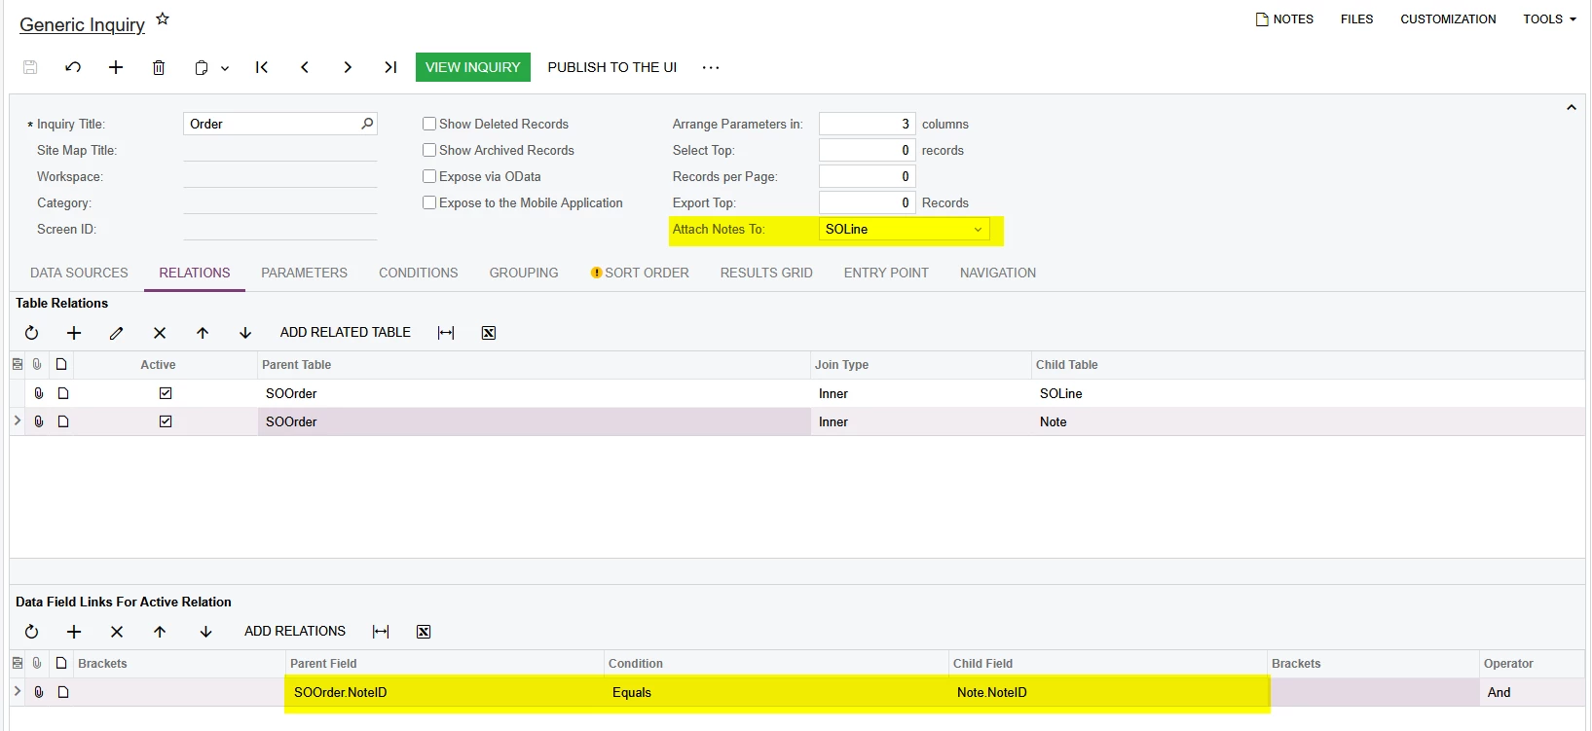Image resolution: width=1592 pixels, height=731 pixels.
Task: Select the SOOrder.NoteID parent field cell
Action: pos(445,692)
